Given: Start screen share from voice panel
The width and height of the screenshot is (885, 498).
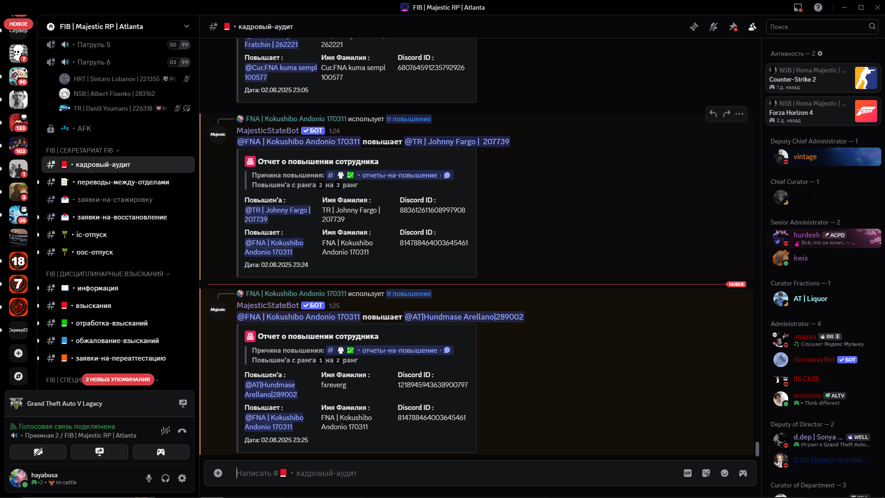Looking at the screenshot, I should tap(100, 452).
